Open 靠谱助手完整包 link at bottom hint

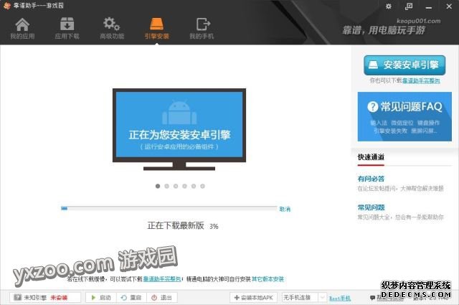click(162, 279)
